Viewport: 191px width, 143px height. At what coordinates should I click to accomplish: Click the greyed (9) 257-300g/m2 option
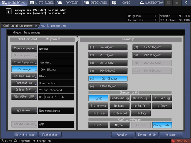152,63
